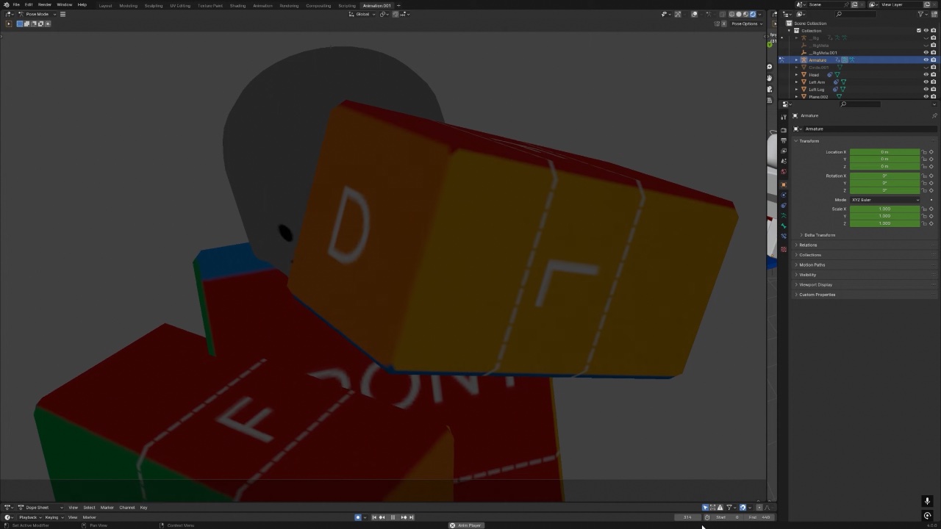
Task: Enable auto keying in the playback controls
Action: coord(358,517)
